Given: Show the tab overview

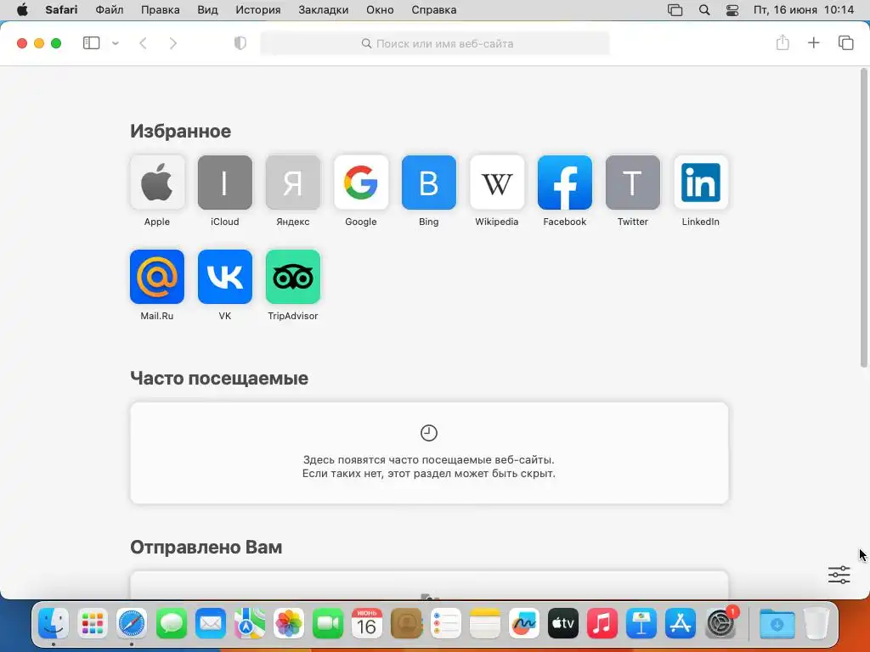Looking at the screenshot, I should click(x=845, y=42).
